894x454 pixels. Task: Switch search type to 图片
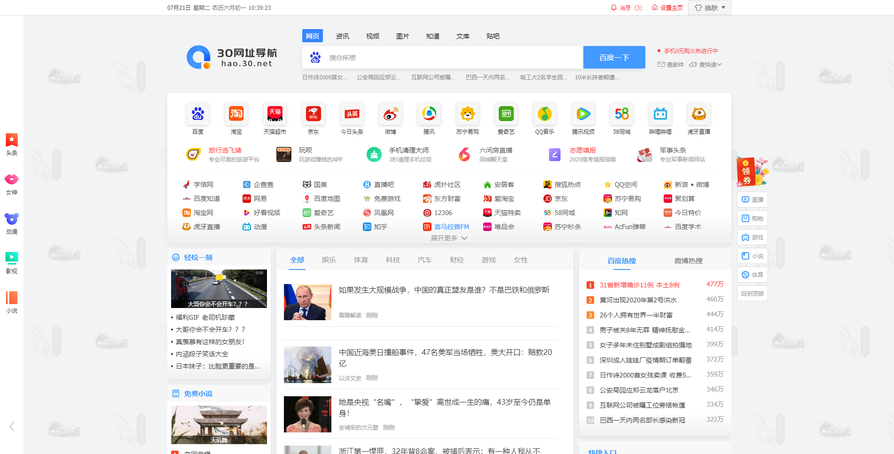point(403,36)
